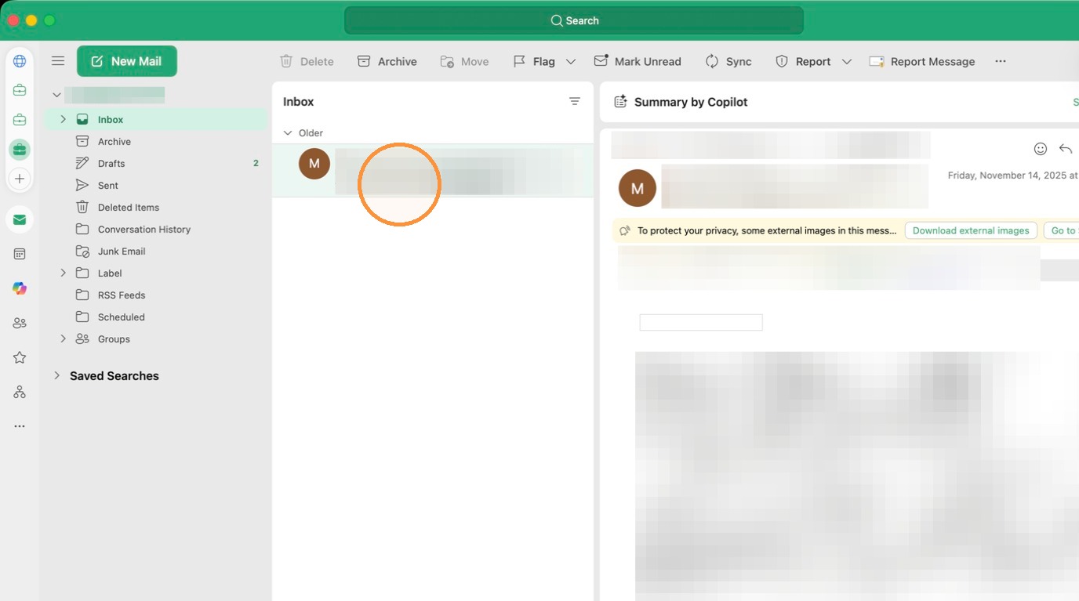
Task: Open the Favorites star icon
Action: [x=20, y=357]
